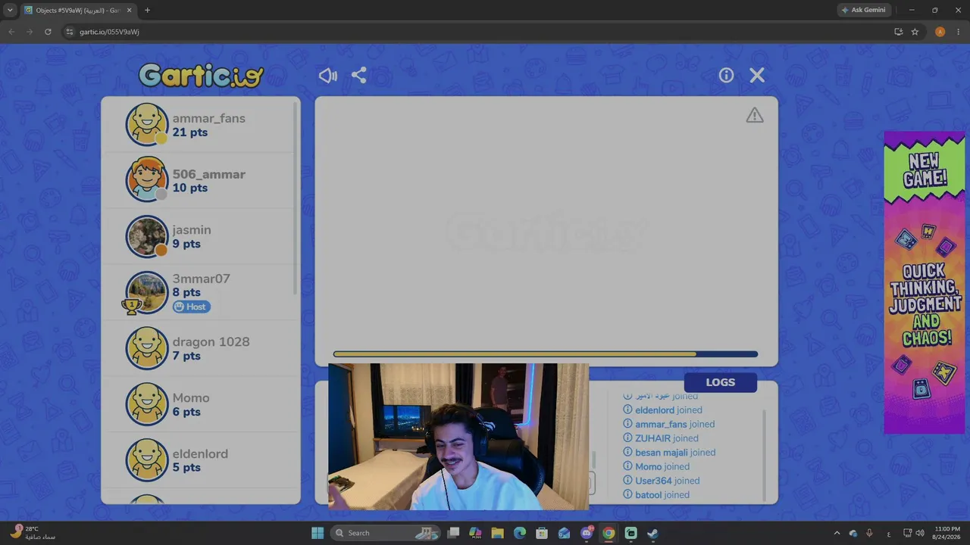This screenshot has height=545, width=970.
Task: Bookmark this page with star icon
Action: 915,32
